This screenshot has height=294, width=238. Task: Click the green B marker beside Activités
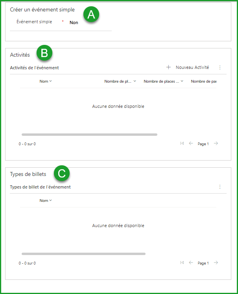pyautogui.click(x=44, y=53)
